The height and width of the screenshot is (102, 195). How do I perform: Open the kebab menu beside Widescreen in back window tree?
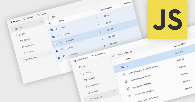pos(50,53)
